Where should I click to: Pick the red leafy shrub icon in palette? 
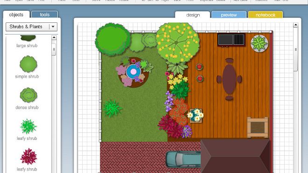coord(28,157)
